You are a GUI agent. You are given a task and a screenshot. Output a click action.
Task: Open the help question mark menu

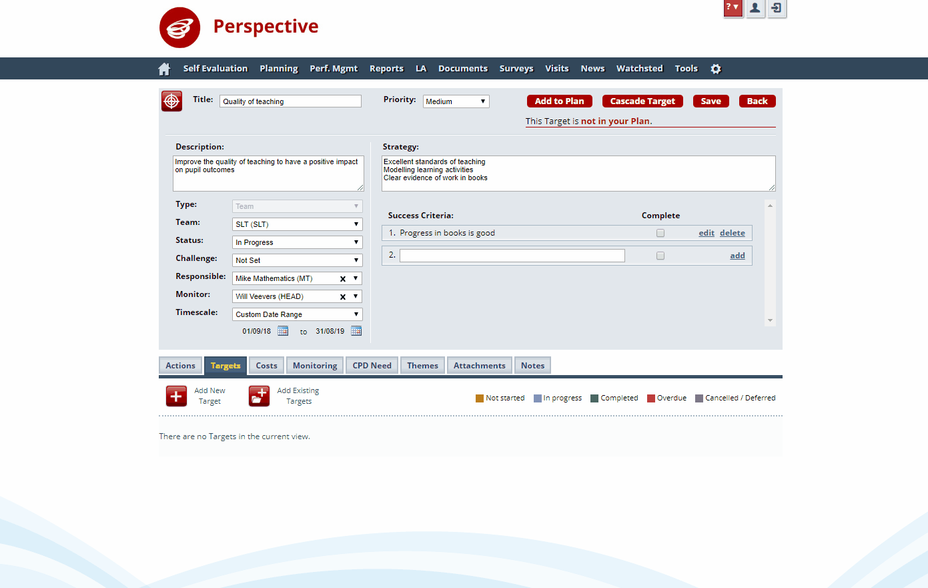click(x=733, y=8)
